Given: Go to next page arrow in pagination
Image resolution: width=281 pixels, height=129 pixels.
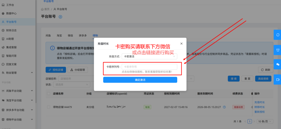Looking at the screenshot, I should pyautogui.click(x=254, y=121).
